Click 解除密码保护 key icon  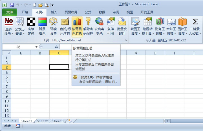point(88,21)
